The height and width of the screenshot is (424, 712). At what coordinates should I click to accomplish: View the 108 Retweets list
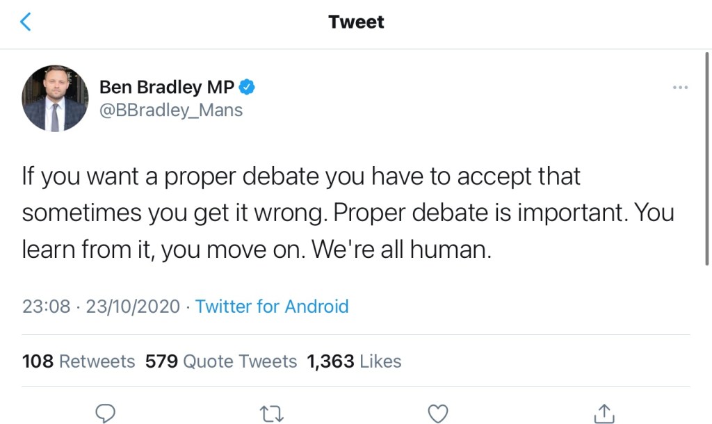coord(79,361)
